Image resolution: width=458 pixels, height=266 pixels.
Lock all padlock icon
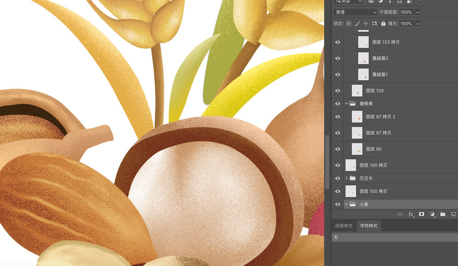383,23
